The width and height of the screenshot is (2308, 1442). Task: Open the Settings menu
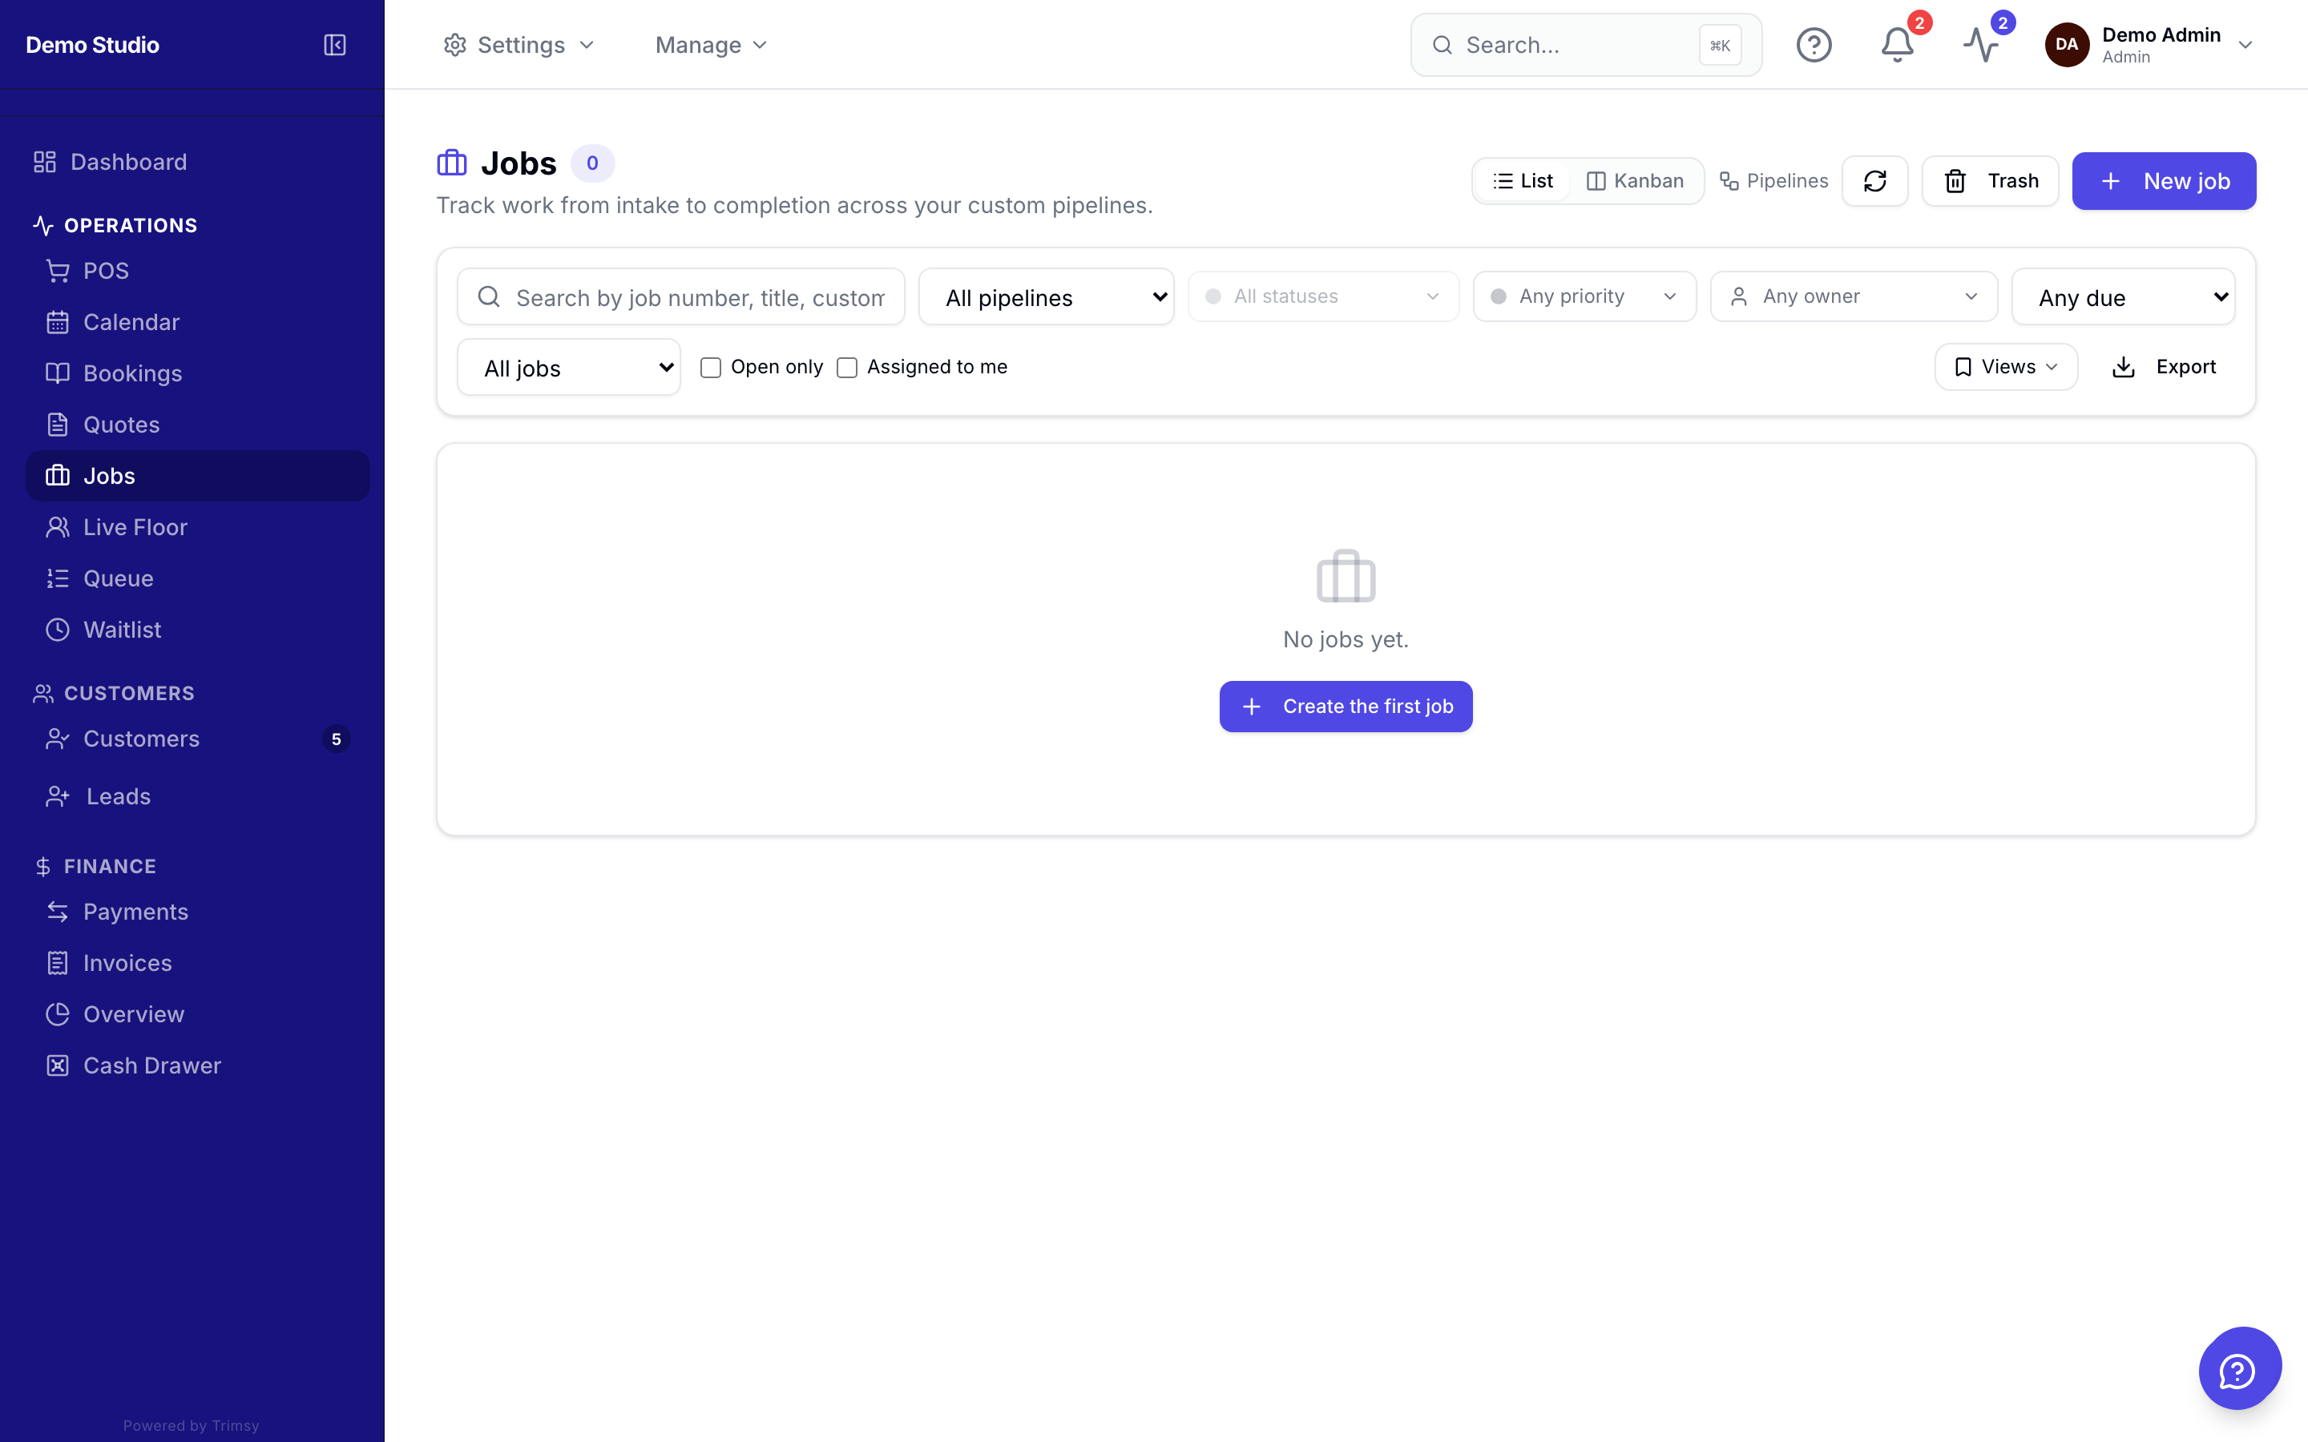click(x=518, y=45)
